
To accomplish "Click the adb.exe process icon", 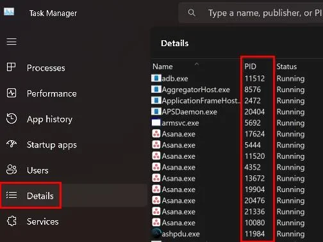I will [x=156, y=78].
